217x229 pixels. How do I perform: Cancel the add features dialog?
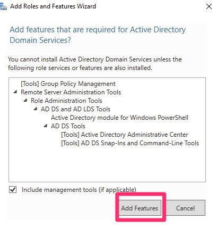point(185,208)
